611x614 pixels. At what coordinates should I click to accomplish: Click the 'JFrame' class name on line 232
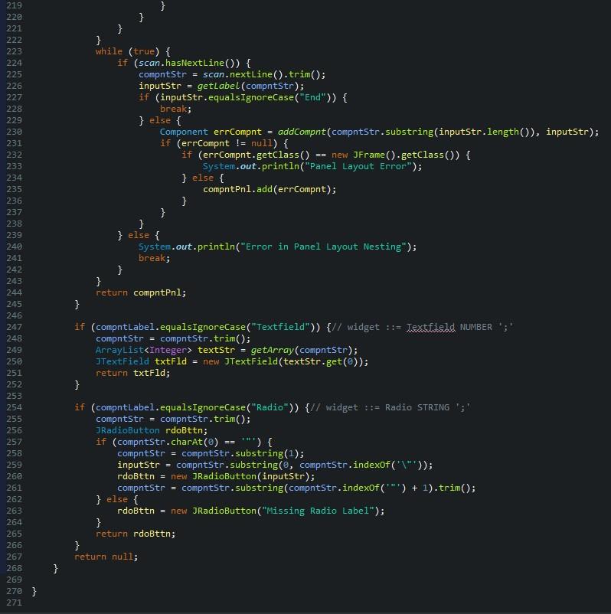[x=369, y=155]
